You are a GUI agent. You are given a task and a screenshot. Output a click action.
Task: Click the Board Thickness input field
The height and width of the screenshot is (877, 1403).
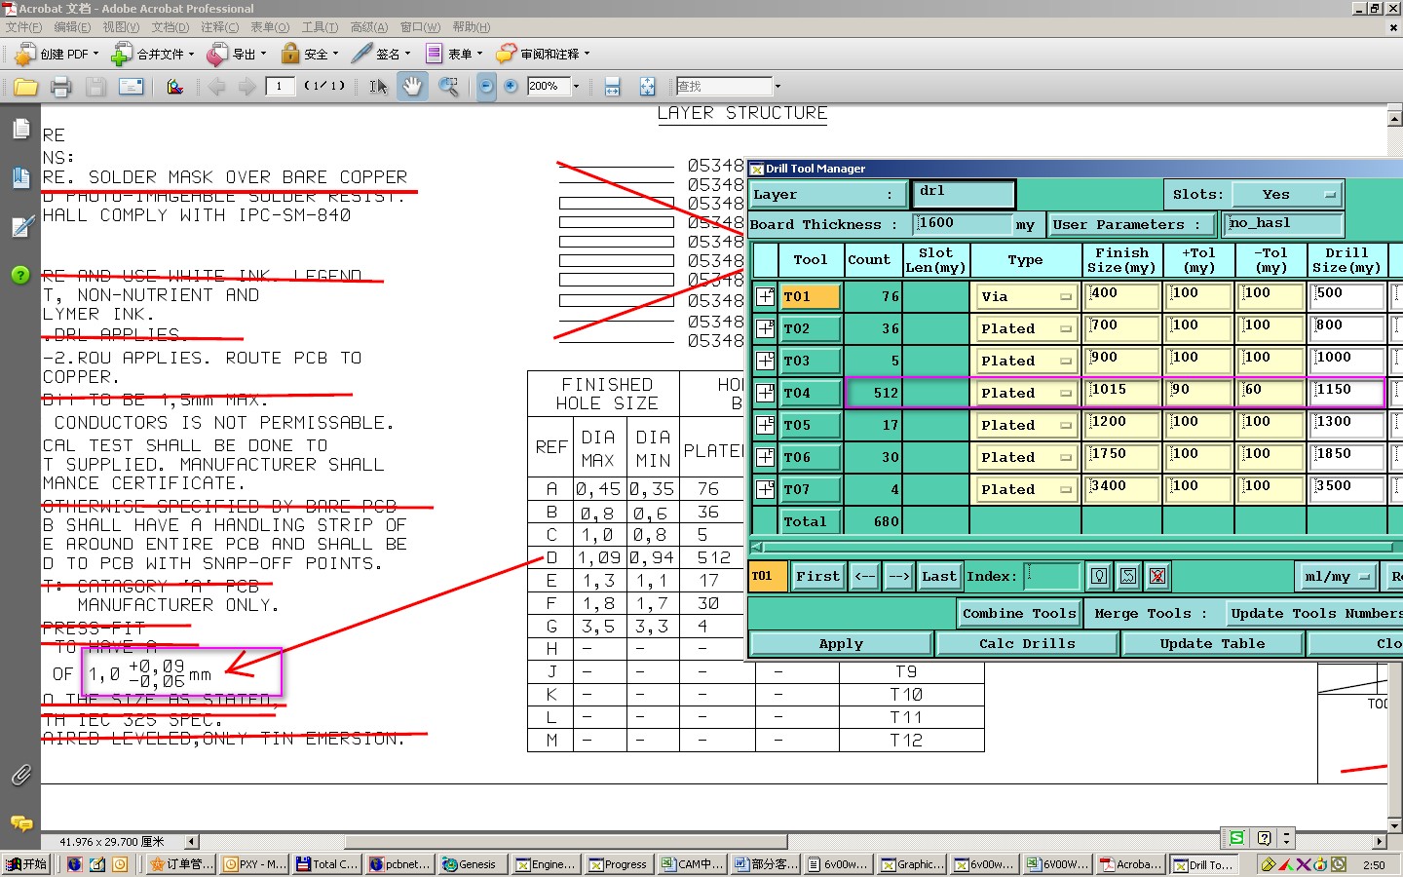coord(964,224)
